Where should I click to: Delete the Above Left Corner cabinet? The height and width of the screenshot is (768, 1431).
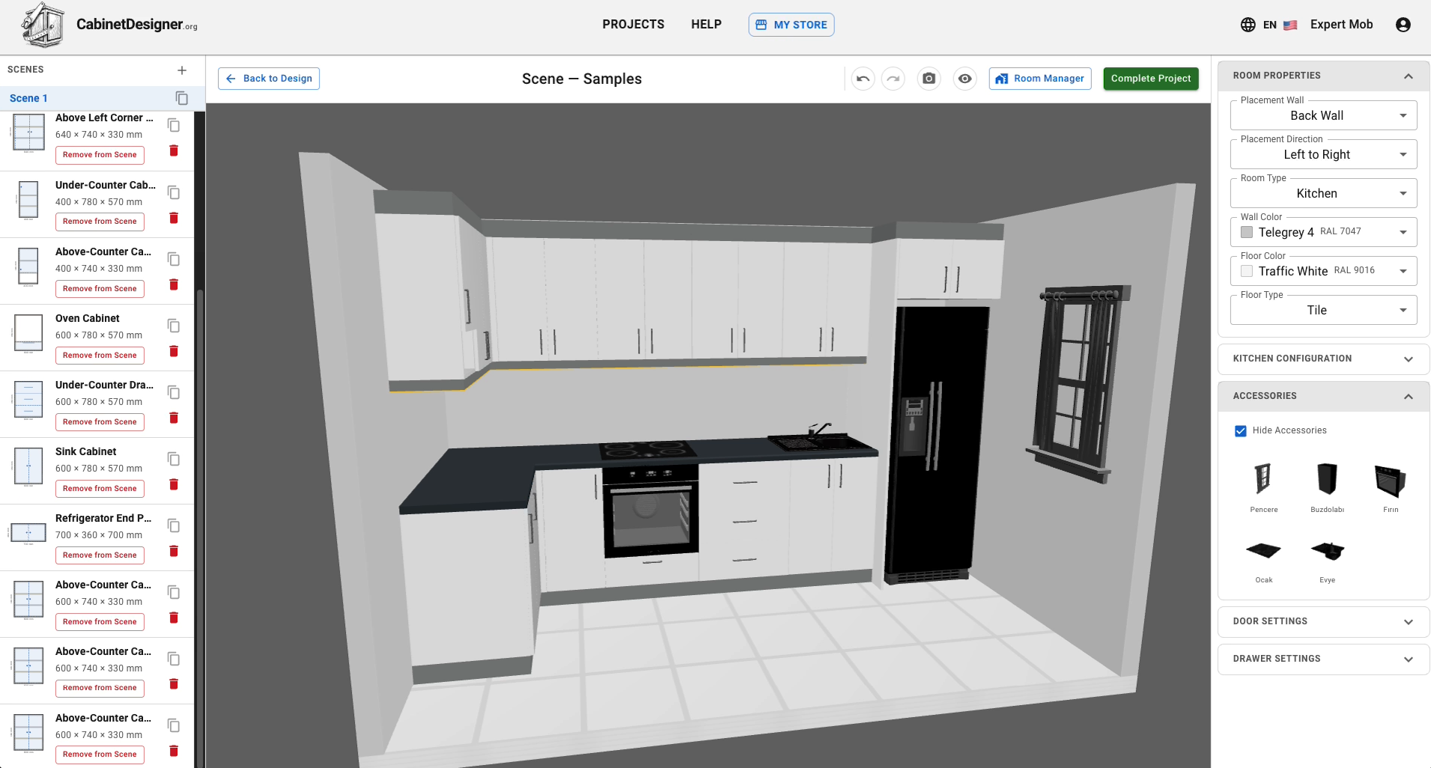click(x=174, y=150)
